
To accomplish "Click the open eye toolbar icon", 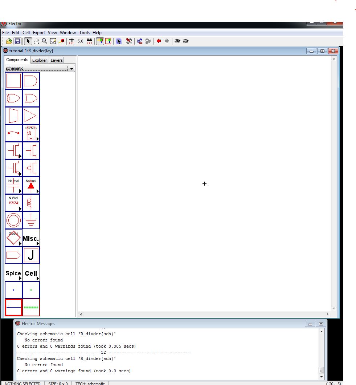I will tap(177, 41).
